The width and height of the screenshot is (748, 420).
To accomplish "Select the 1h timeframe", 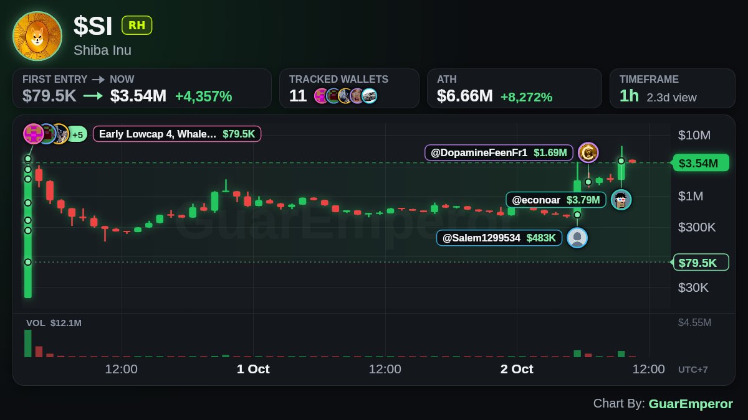I will coord(629,96).
